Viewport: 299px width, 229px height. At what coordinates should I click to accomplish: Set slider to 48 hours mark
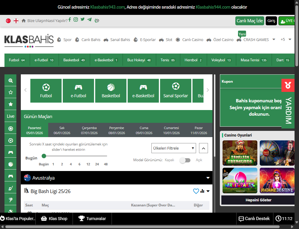106,164
